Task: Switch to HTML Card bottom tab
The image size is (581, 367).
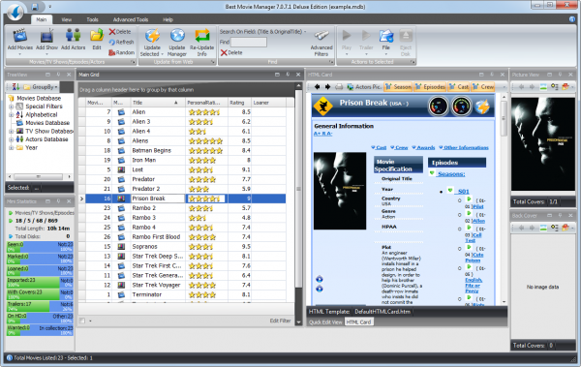Action: coord(358,322)
